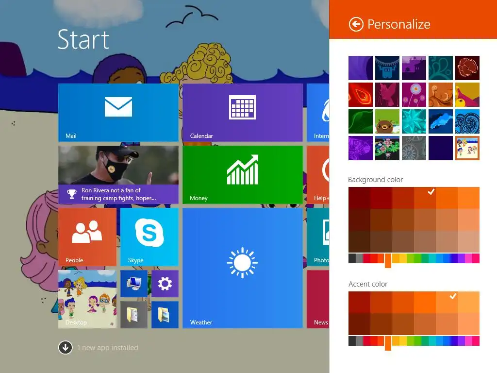Click the down arrow for all apps

coord(66,348)
